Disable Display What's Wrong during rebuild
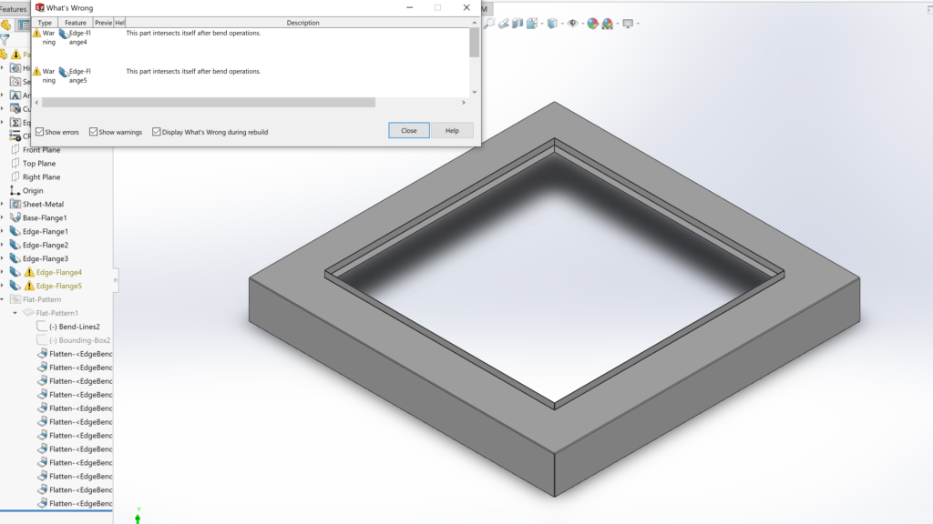933x524 pixels. [x=157, y=132]
